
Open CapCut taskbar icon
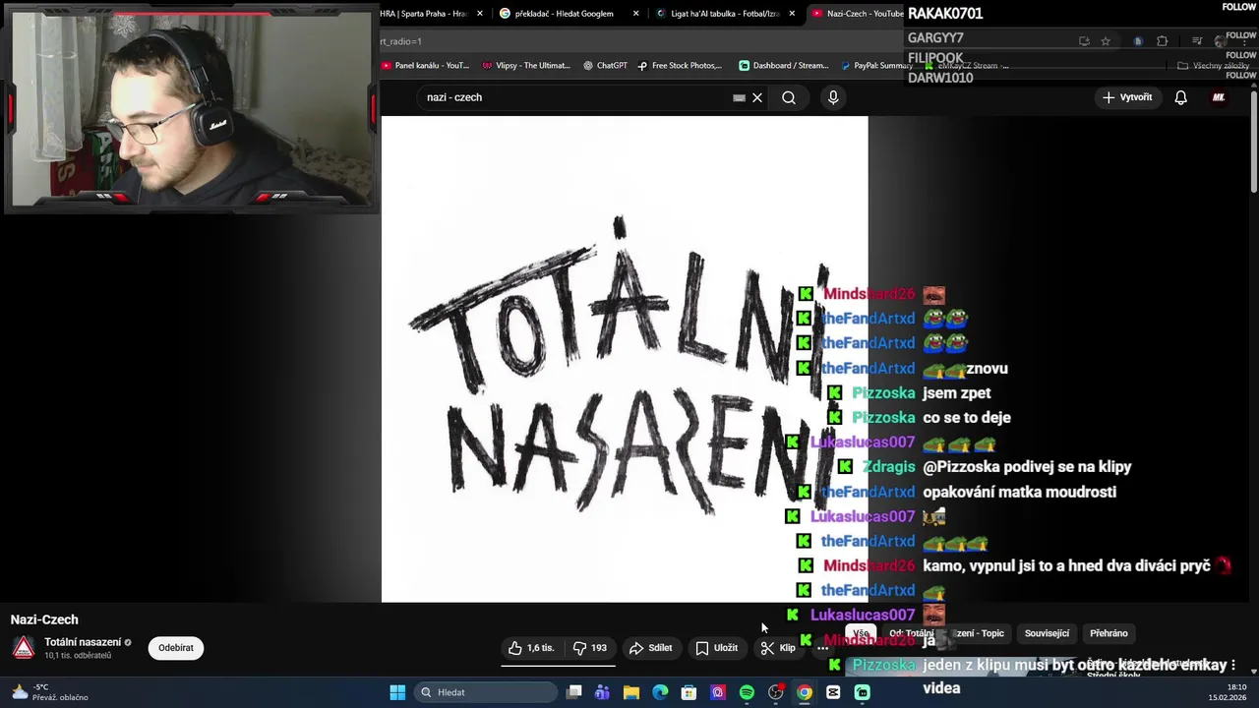pyautogui.click(x=833, y=692)
